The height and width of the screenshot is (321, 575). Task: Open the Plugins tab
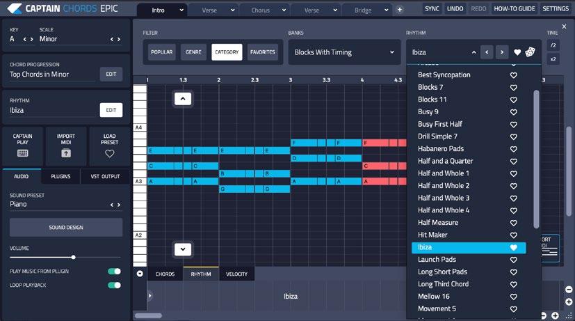[x=60, y=176]
